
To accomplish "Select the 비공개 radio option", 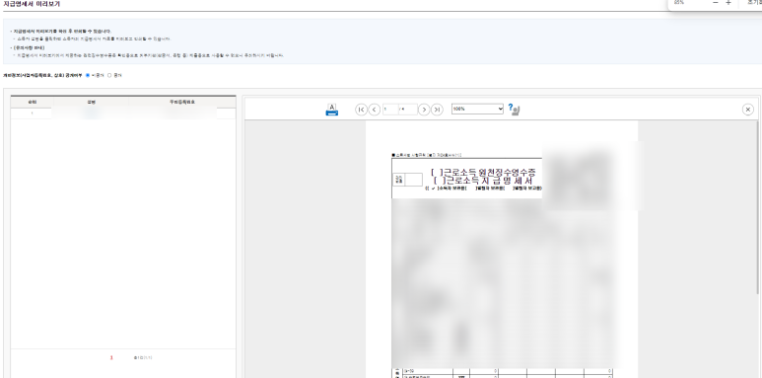I will click(x=88, y=75).
